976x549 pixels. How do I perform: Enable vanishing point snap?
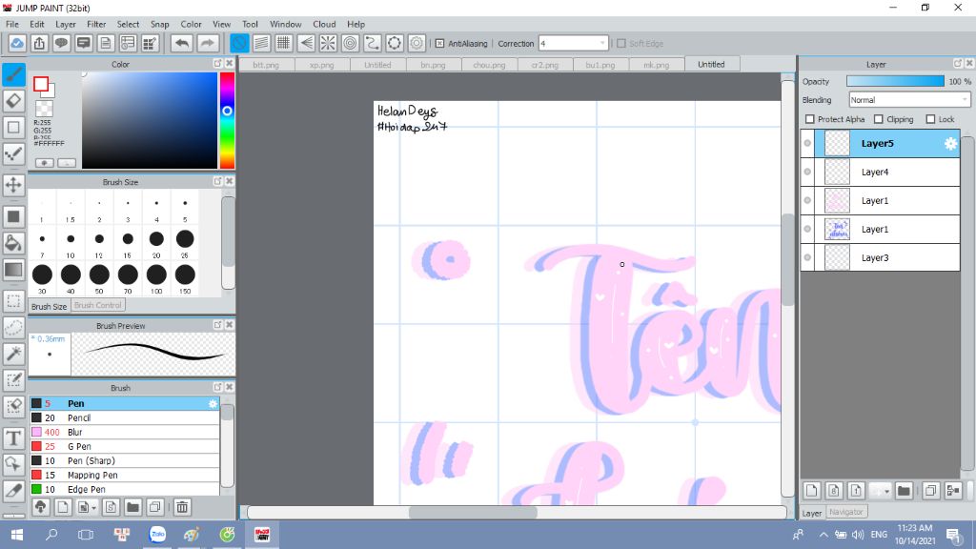[306, 44]
